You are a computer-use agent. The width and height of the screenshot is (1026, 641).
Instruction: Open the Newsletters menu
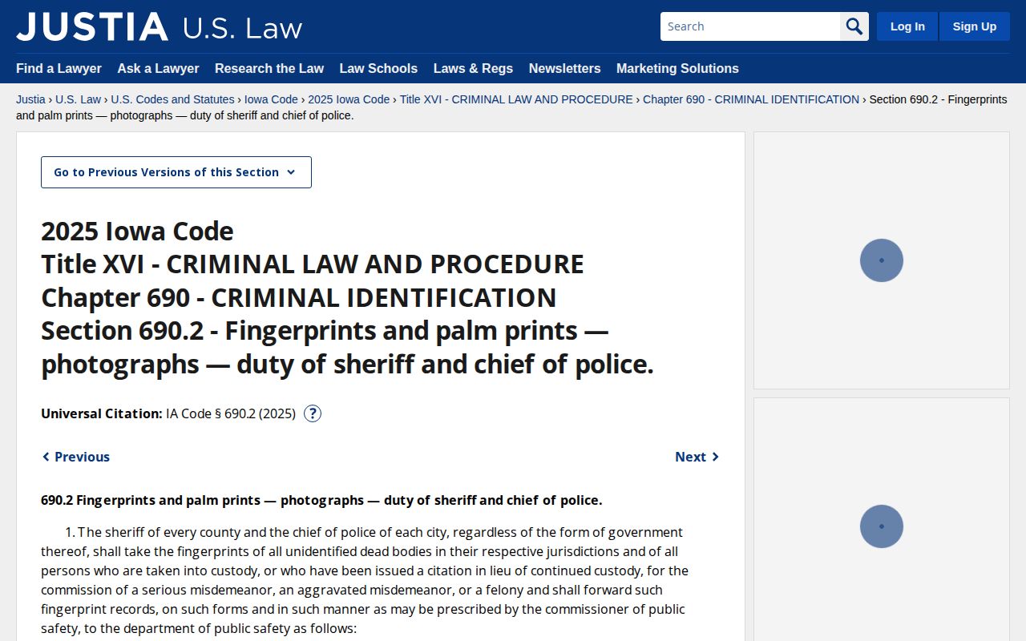pyautogui.click(x=564, y=68)
